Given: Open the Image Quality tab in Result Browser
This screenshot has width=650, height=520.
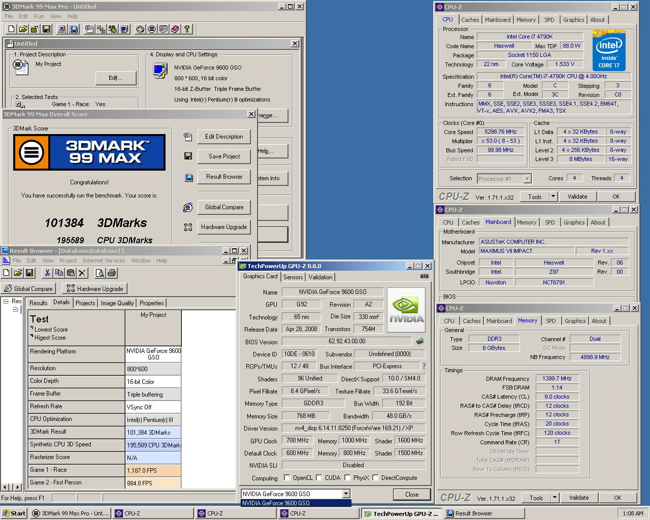Looking at the screenshot, I should (117, 303).
